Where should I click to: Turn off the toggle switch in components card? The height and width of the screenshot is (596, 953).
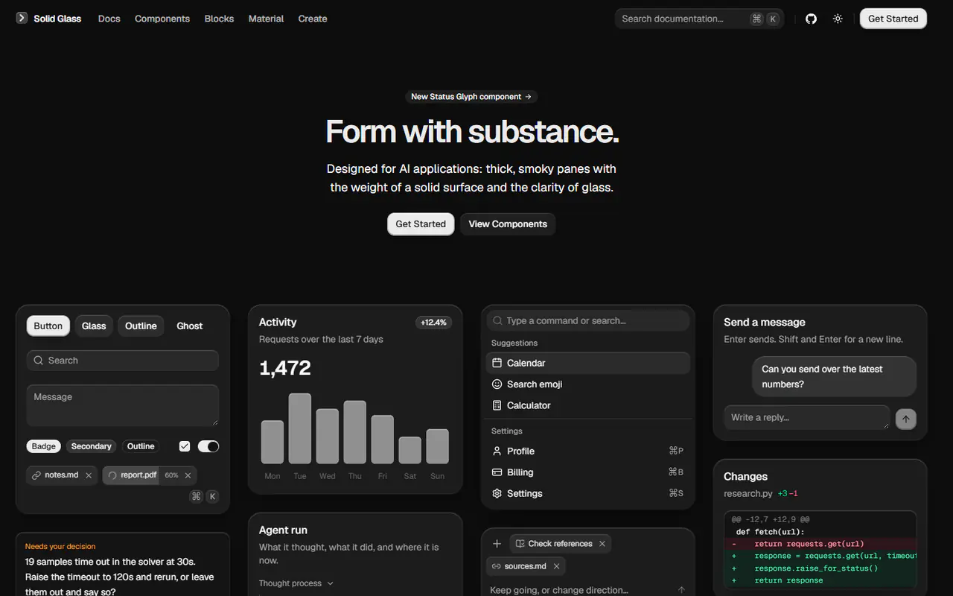[208, 446]
